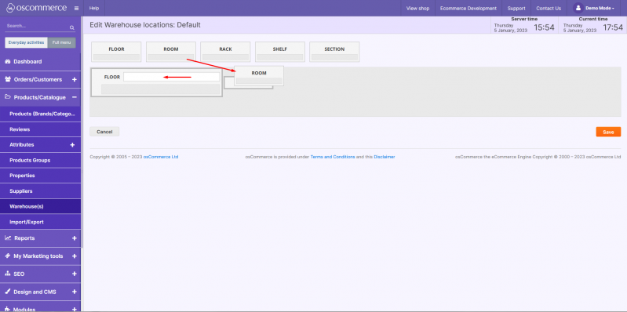Select the RACK block

coord(225,52)
